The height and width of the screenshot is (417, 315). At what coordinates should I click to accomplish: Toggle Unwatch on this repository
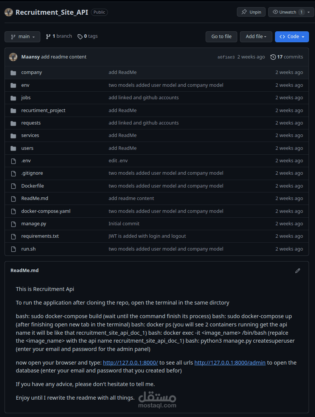[284, 12]
